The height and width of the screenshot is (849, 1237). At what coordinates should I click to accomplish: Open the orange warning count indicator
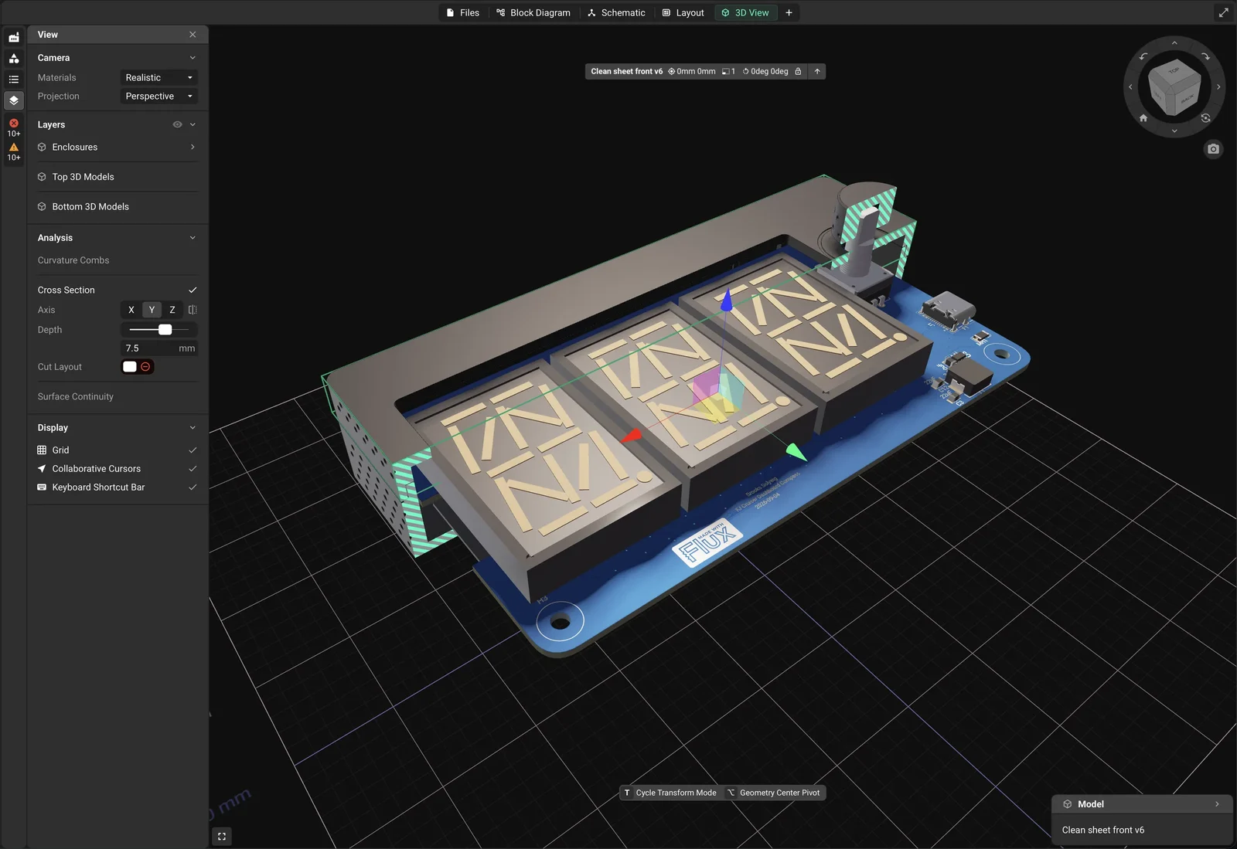click(14, 151)
